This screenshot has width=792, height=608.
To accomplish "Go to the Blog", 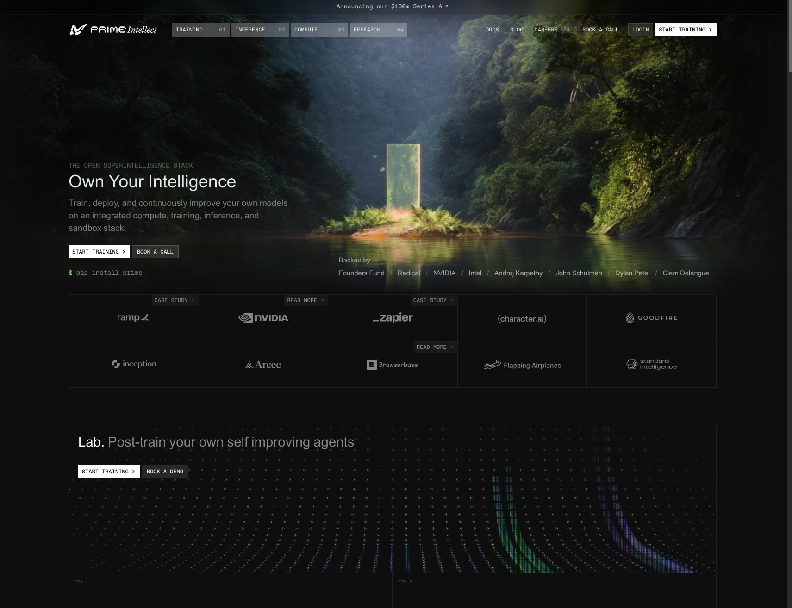I will (517, 30).
